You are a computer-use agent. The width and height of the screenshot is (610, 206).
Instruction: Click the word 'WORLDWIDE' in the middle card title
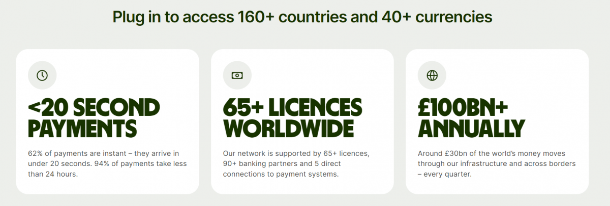[288, 129]
